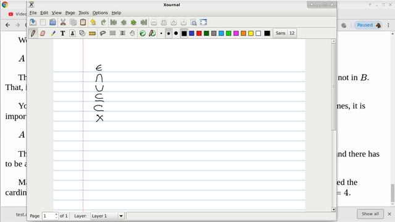Click Show all in browser downloads bar
395x222 pixels.
click(370, 214)
